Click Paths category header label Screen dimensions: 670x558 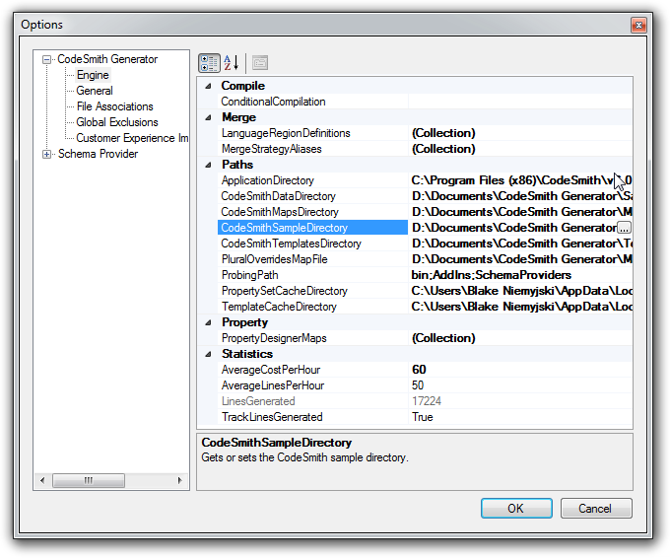coord(237,165)
